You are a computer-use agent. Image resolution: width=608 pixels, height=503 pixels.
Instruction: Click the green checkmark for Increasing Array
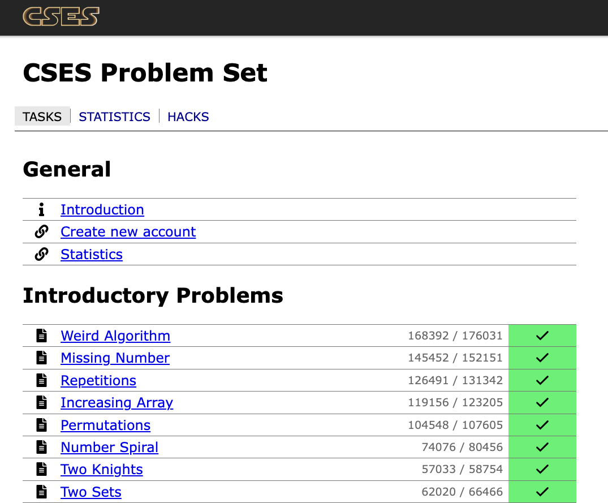pos(542,402)
